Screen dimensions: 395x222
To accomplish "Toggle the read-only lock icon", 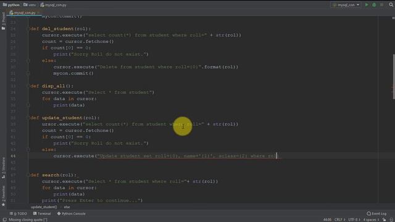I will (384, 220).
